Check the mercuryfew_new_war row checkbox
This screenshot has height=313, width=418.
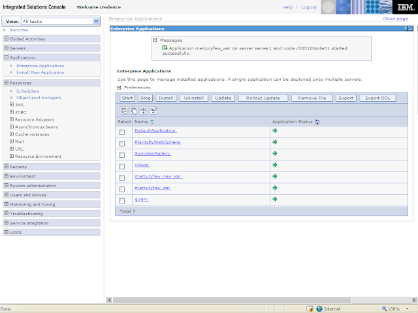point(122,178)
